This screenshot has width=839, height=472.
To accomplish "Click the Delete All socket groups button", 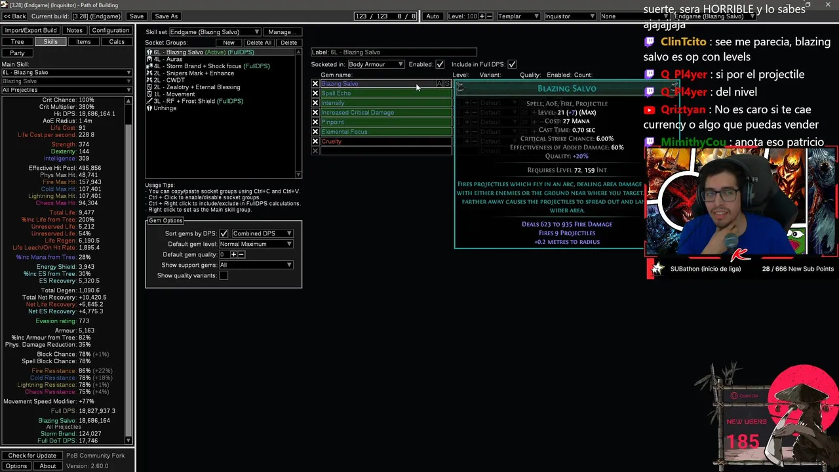I will coord(259,43).
